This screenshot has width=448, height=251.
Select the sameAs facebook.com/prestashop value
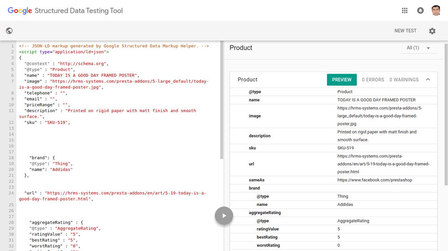[375, 180]
